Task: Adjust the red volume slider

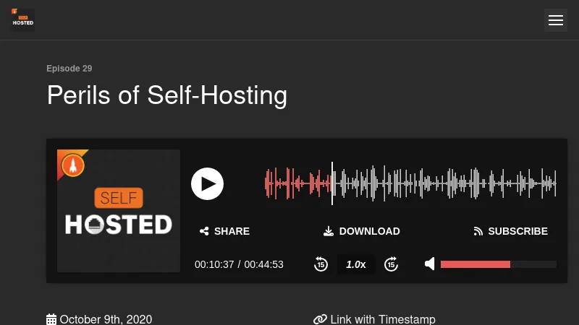Action: pos(498,264)
